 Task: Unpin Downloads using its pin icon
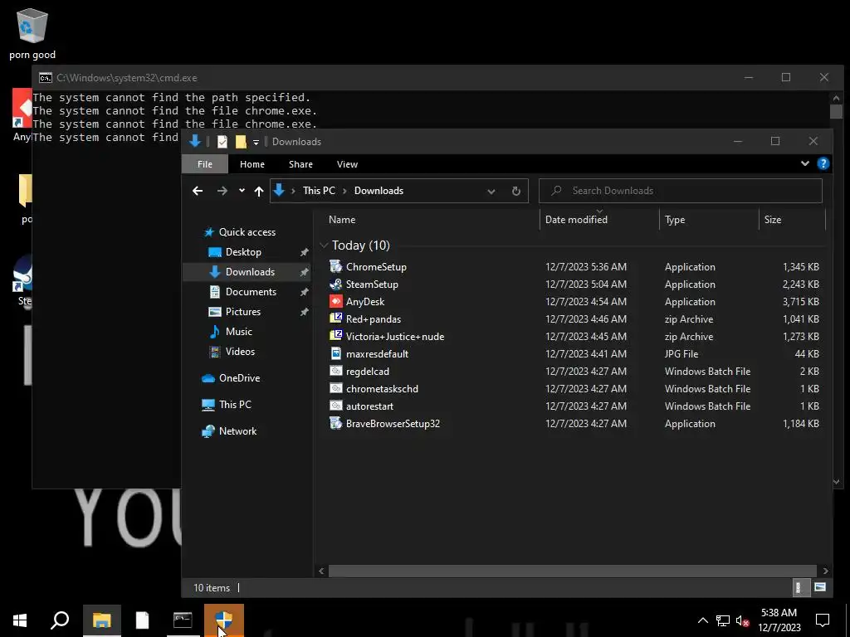[304, 272]
